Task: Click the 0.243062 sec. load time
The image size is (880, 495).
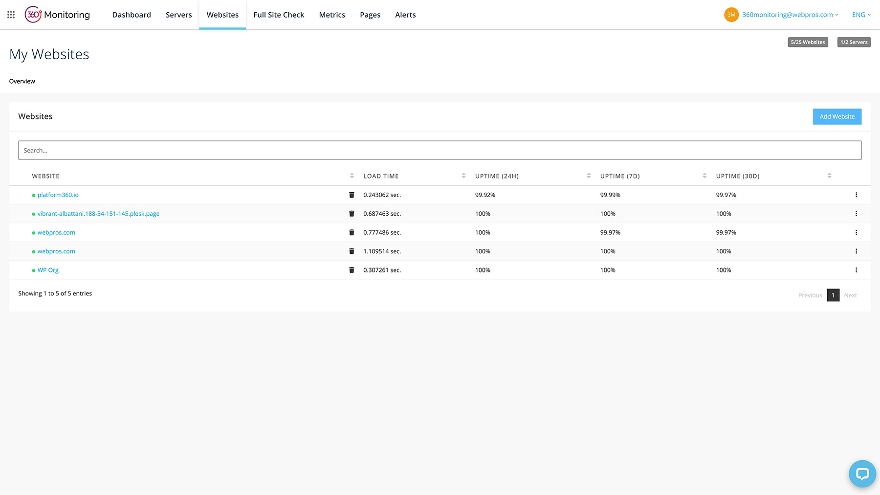Action: pyautogui.click(x=382, y=195)
